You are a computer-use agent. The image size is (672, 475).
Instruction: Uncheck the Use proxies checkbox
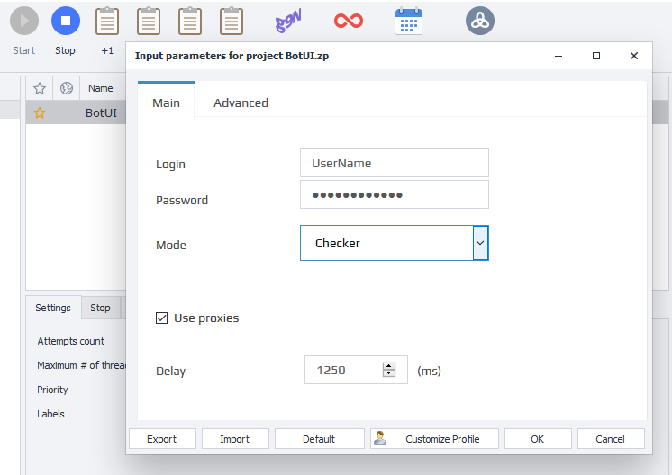(x=162, y=318)
